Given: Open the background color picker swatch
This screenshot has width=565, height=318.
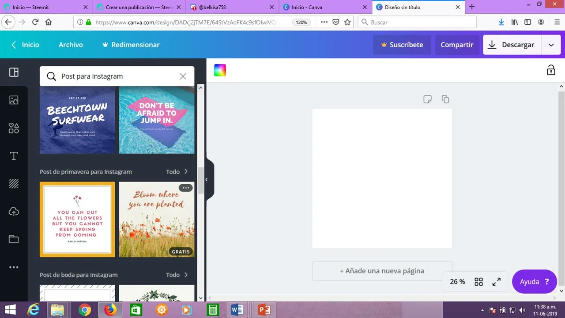Looking at the screenshot, I should 220,70.
